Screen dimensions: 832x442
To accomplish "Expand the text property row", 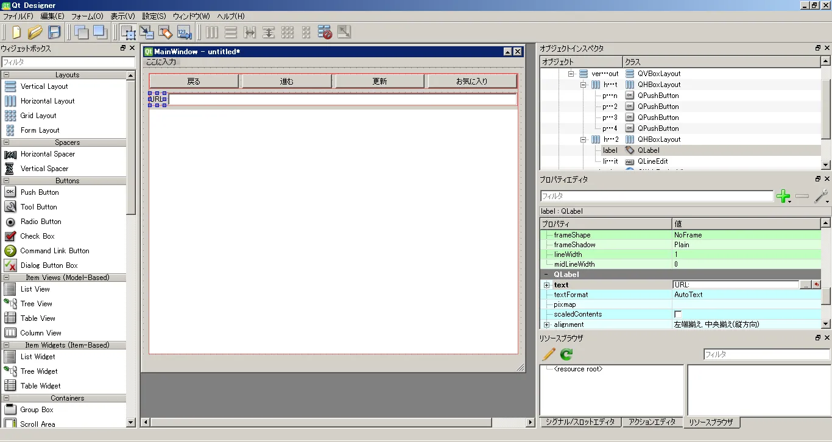I will tap(546, 285).
